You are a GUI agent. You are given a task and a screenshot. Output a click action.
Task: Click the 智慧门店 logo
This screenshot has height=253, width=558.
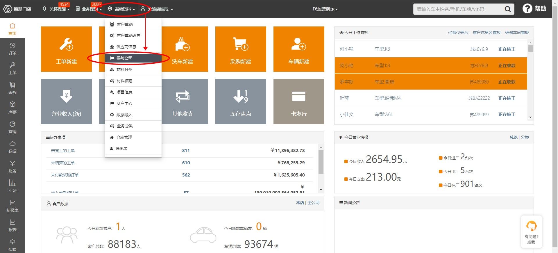[x=17, y=9]
